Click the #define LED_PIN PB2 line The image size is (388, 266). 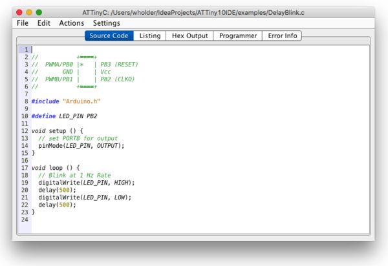[x=64, y=116]
